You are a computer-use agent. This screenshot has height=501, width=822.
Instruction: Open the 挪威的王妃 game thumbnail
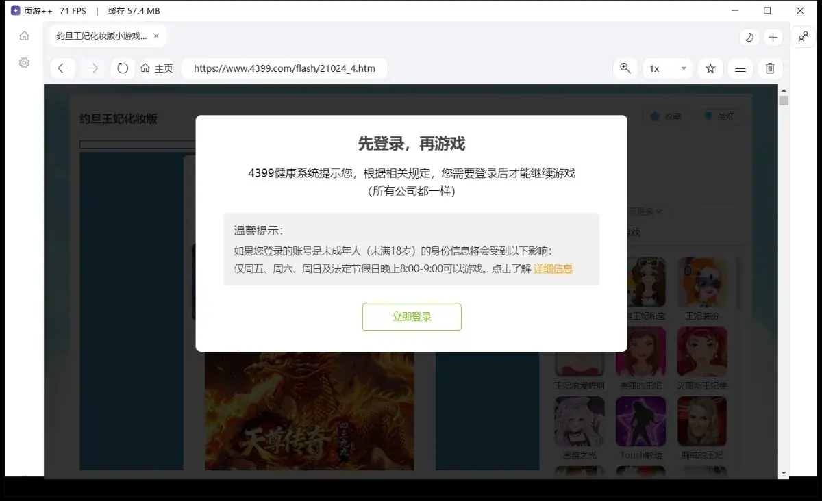point(702,422)
